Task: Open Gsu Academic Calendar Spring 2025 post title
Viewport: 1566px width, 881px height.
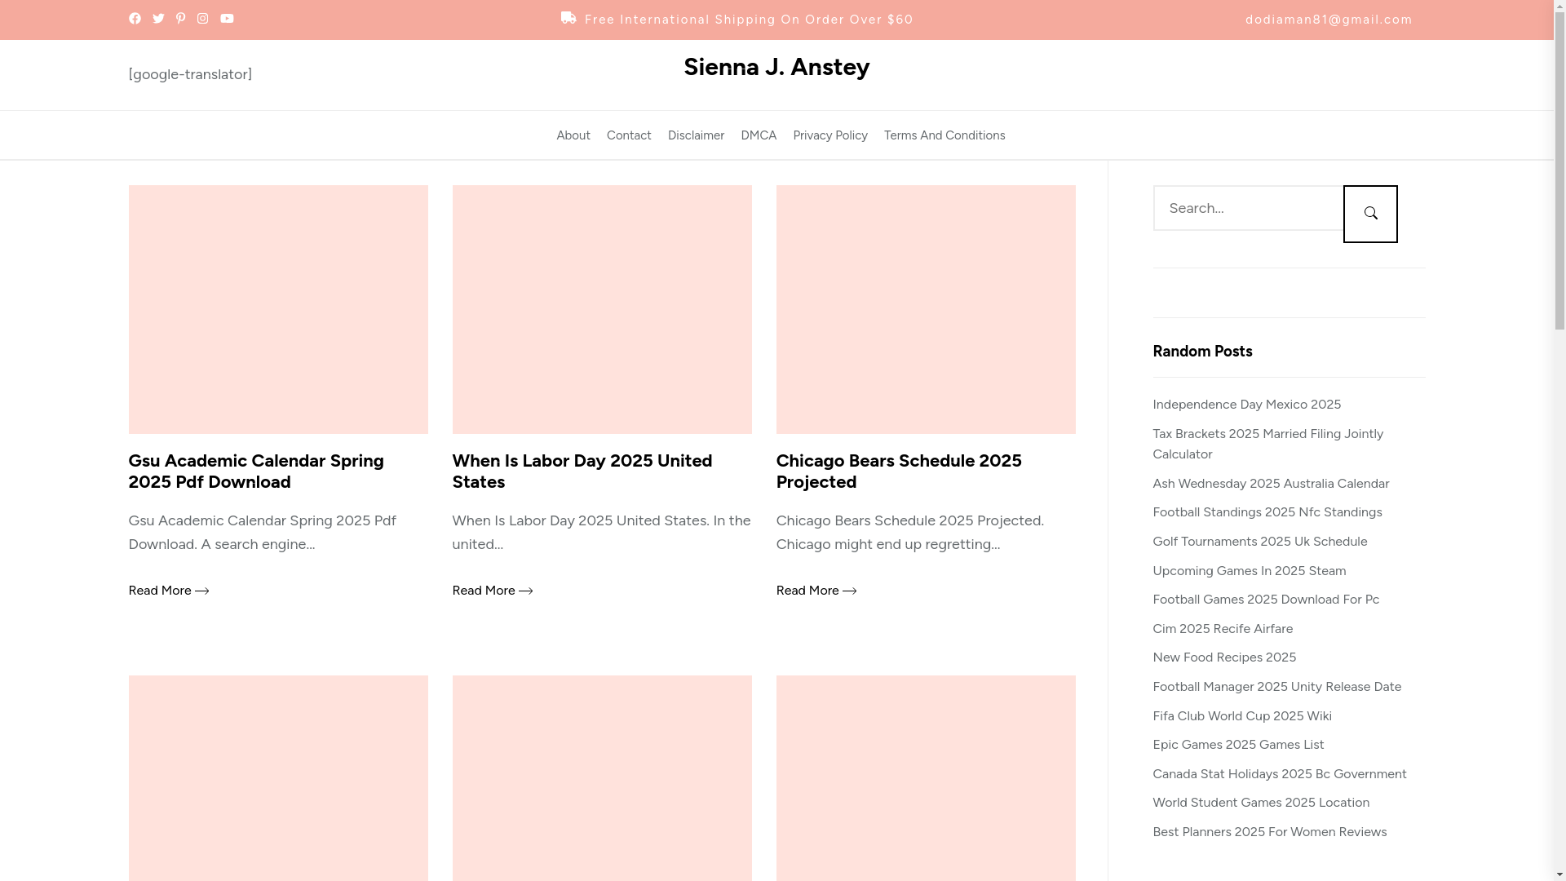Action: pos(256,471)
